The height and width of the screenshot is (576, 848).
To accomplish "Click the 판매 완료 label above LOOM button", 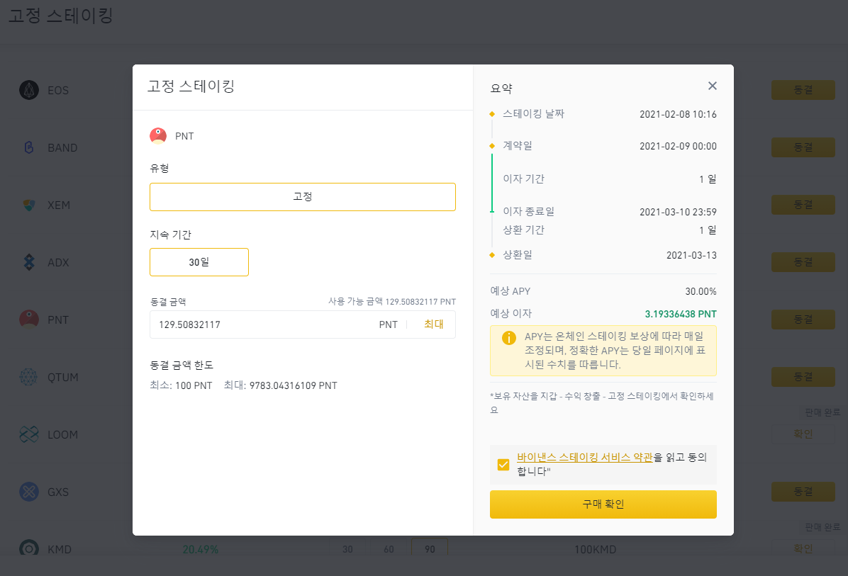I will [822, 412].
